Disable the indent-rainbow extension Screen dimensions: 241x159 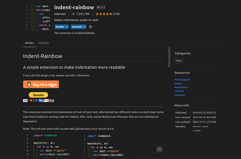coord(60,27)
